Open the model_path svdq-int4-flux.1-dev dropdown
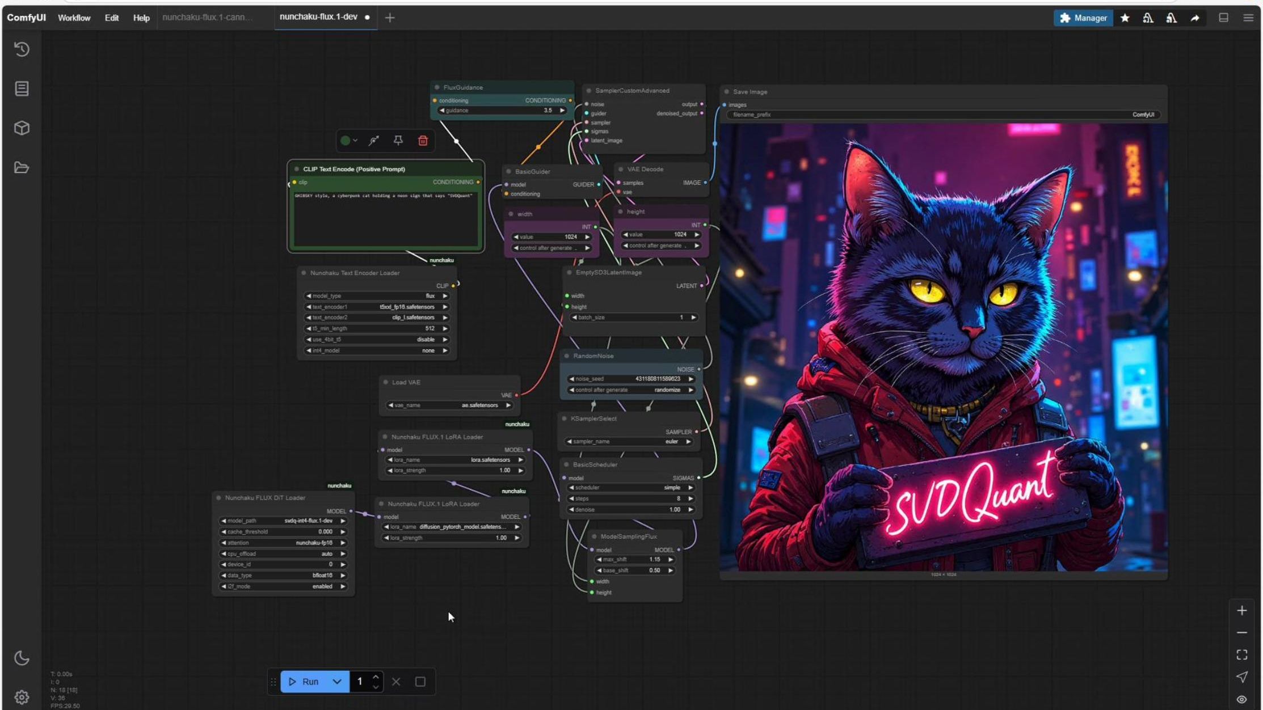 tap(283, 521)
